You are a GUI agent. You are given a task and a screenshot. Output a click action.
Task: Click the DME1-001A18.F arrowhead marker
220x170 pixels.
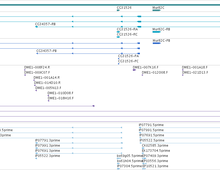183,70
